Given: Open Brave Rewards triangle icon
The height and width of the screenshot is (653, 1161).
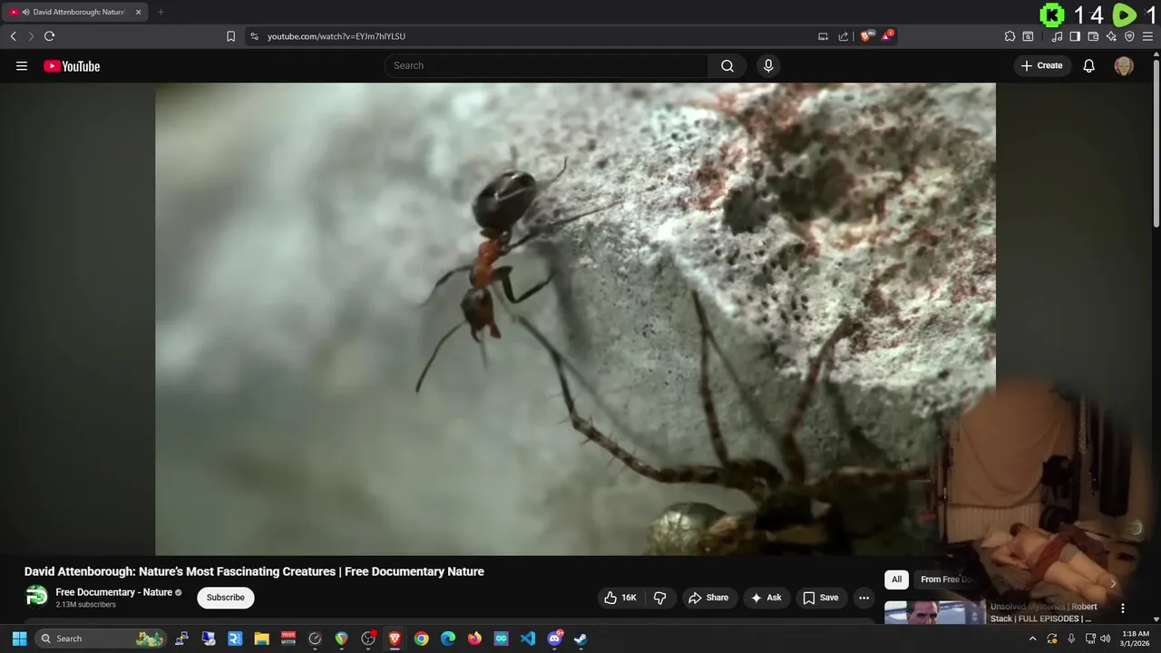Looking at the screenshot, I should pos(887,36).
